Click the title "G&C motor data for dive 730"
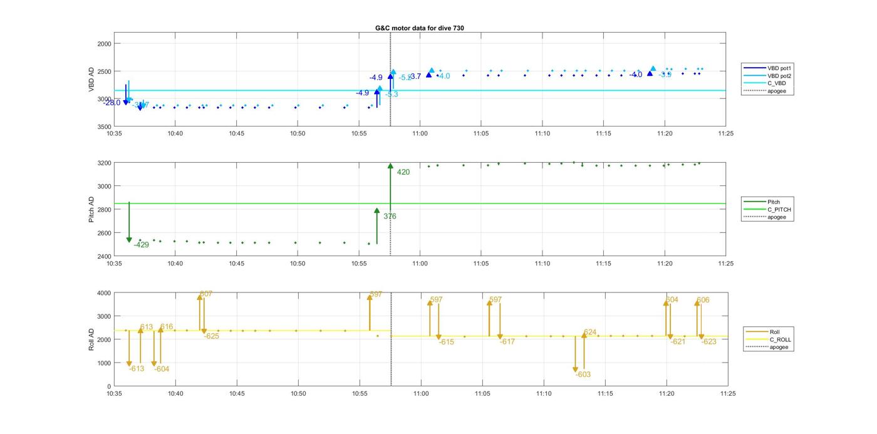Image resolution: width=877 pixels, height=434 pixels. [x=419, y=28]
